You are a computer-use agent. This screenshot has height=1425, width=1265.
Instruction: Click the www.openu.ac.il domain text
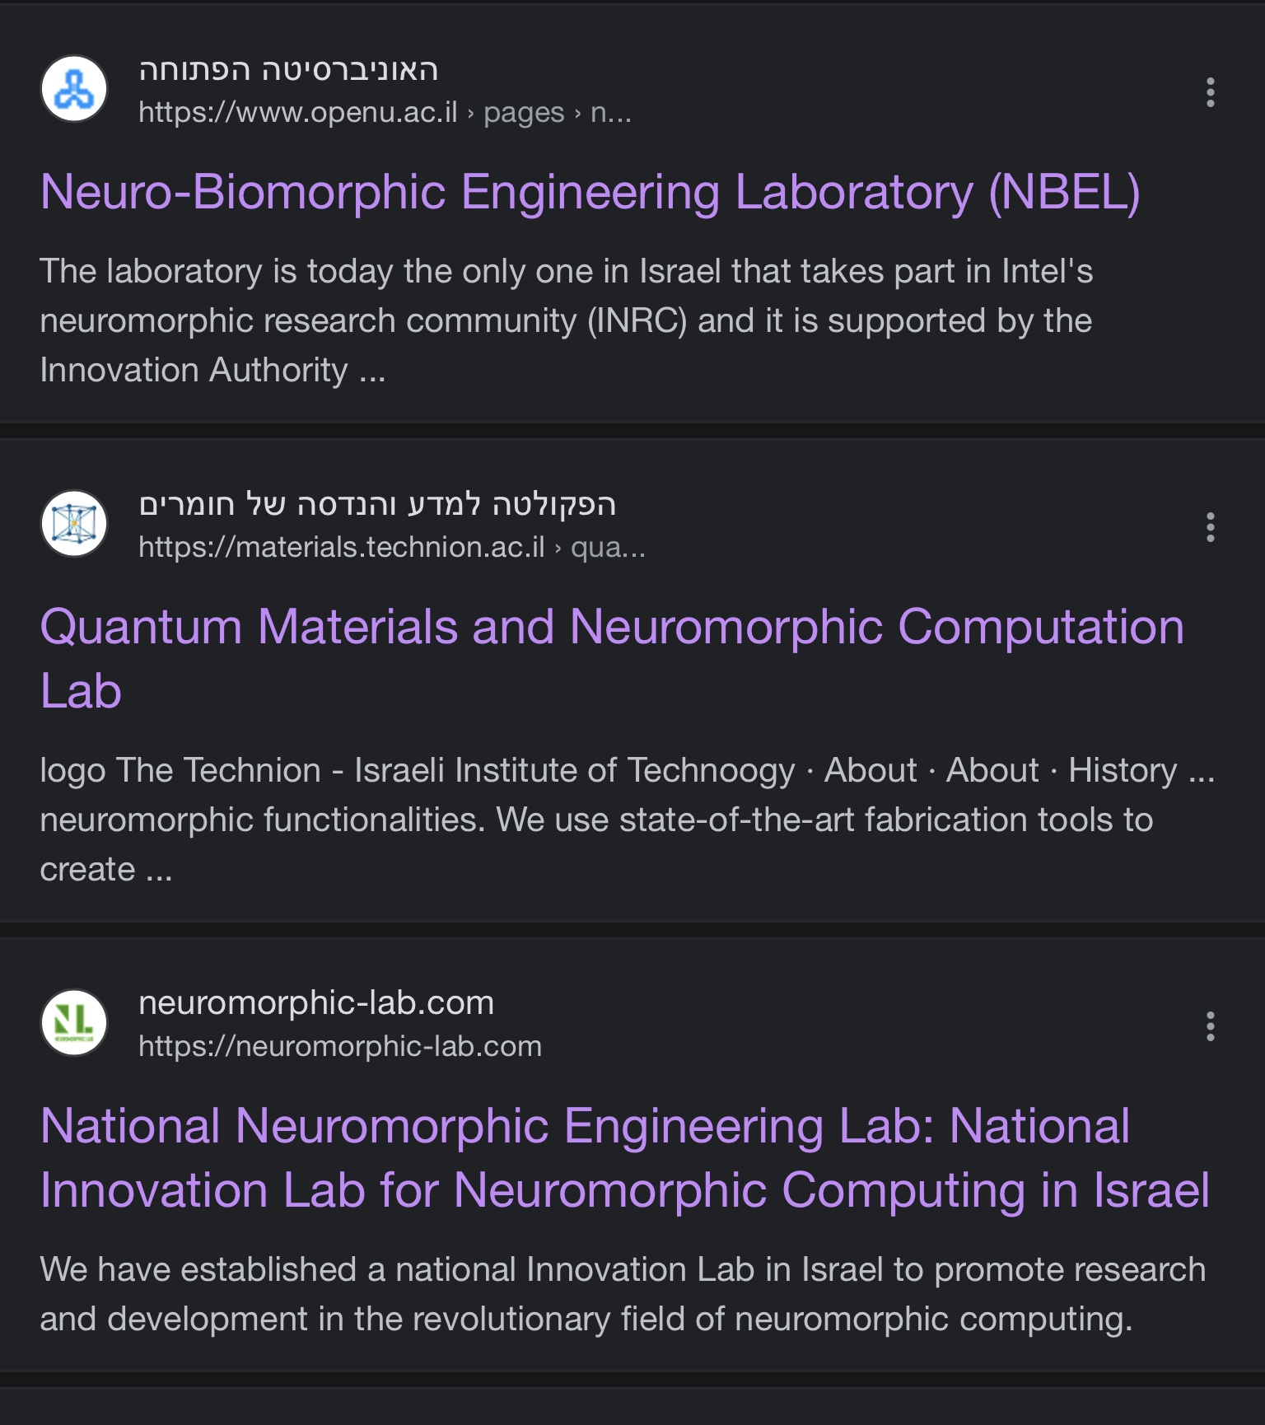pos(297,113)
